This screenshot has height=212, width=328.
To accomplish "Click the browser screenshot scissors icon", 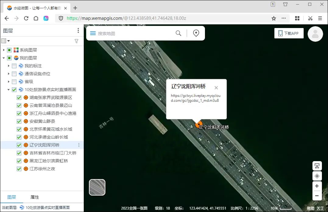I will tap(310, 18).
